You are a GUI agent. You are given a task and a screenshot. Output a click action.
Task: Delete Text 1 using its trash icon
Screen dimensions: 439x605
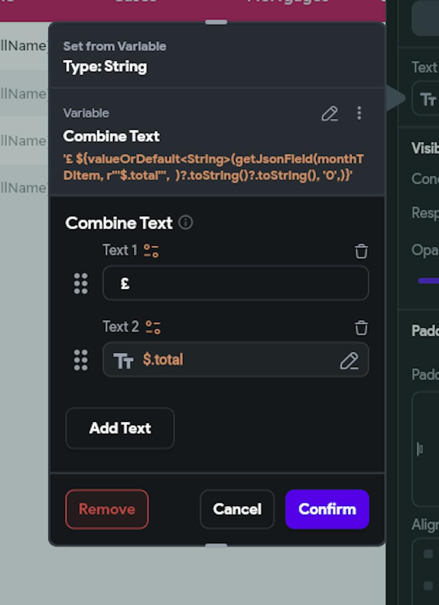point(361,251)
